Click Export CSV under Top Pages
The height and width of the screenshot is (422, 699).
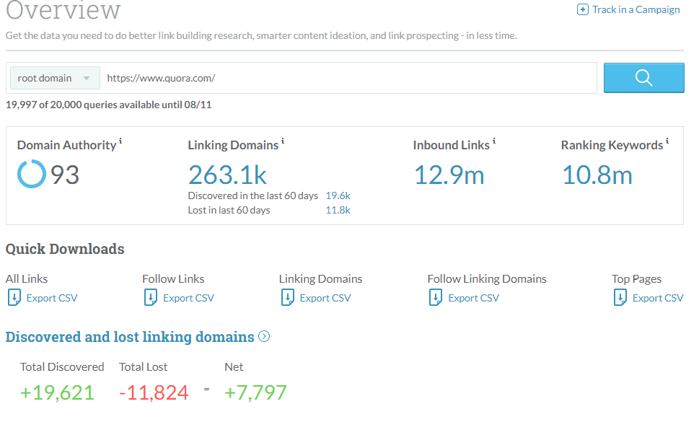[658, 298]
